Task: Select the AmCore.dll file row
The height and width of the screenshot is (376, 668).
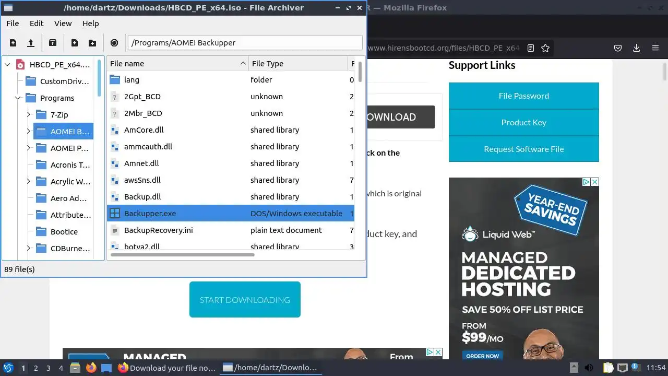Action: tap(231, 130)
